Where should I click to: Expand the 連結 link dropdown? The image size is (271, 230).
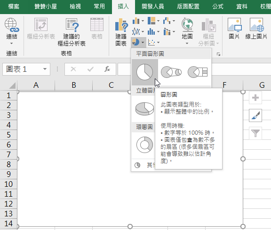coord(12,43)
